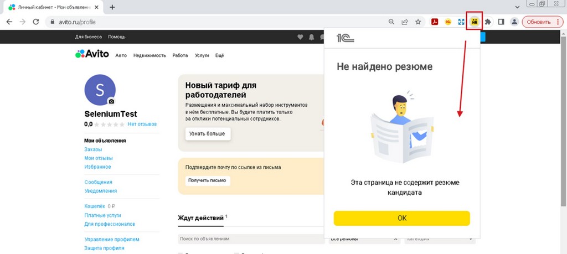
Task: Click Узнать больше button
Action: coord(207,134)
